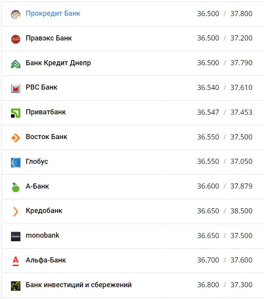Viewport: 264px width, 299px height.
Task: Click the Правэкс Банк red logo
Action: tap(16, 39)
